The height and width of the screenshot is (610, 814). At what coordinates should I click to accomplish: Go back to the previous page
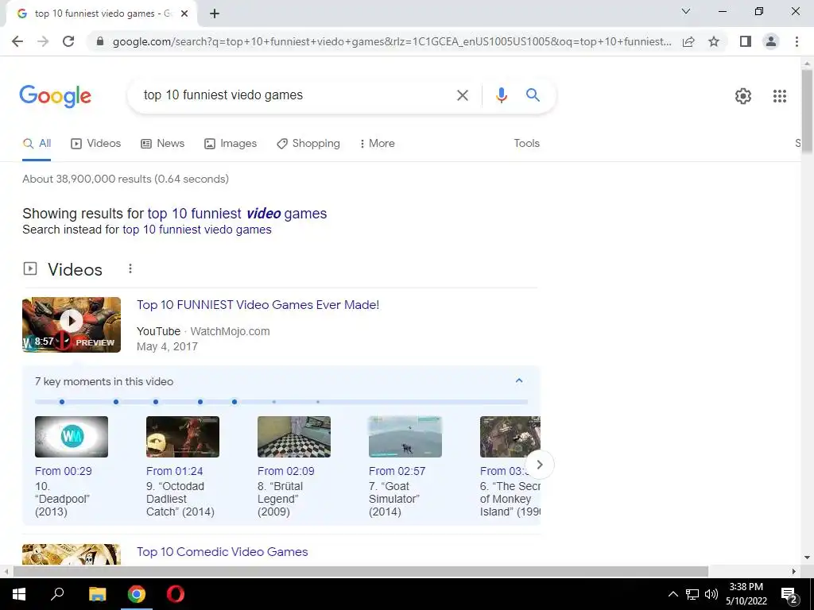[x=17, y=41]
